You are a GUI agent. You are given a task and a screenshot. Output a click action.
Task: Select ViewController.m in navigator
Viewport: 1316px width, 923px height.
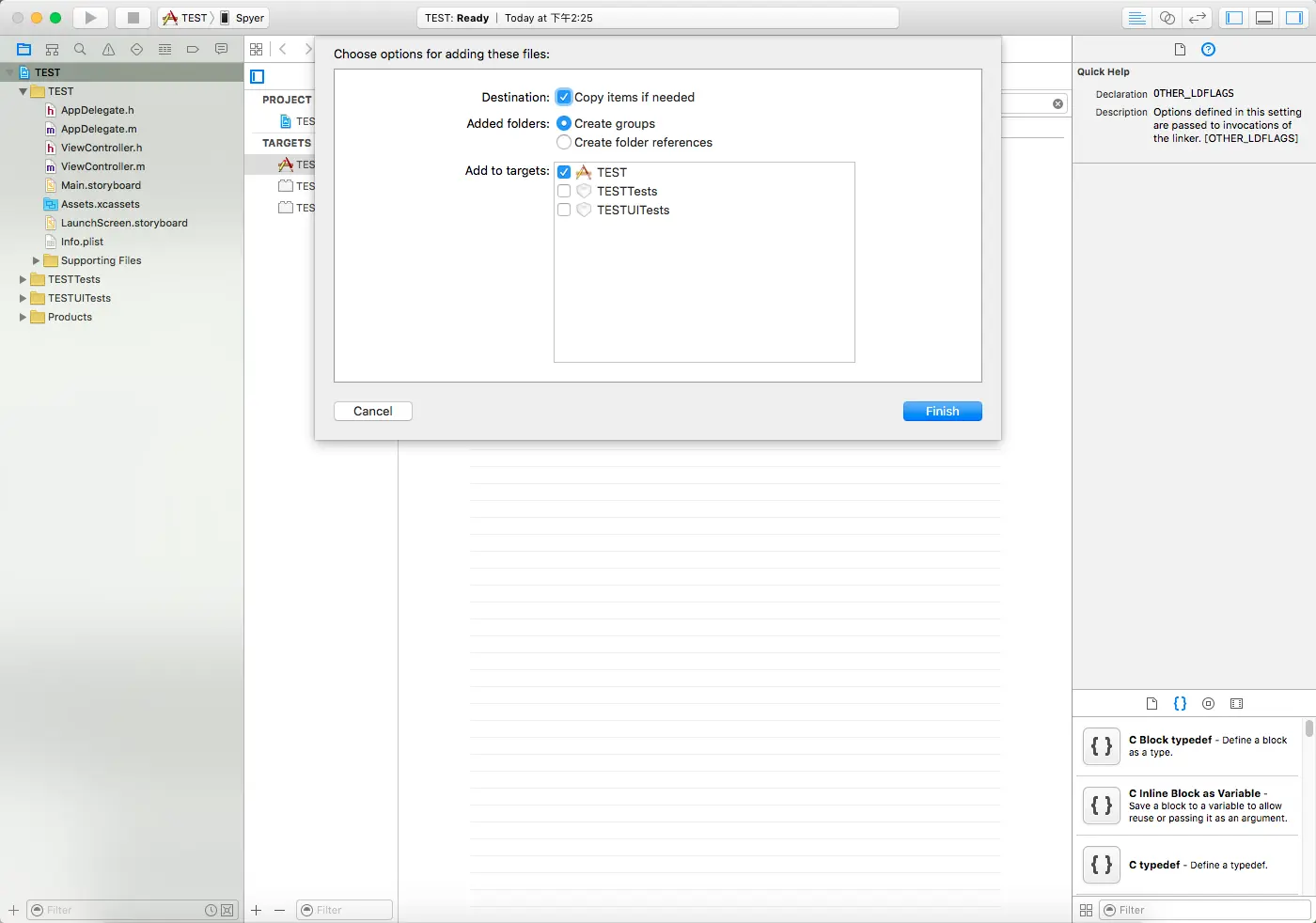(103, 166)
